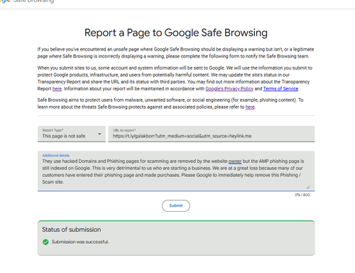355x273 pixels.
Task: Open the Terms of Service link
Action: [x=280, y=89]
